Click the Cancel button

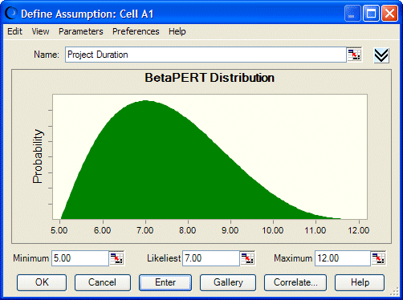[103, 282]
